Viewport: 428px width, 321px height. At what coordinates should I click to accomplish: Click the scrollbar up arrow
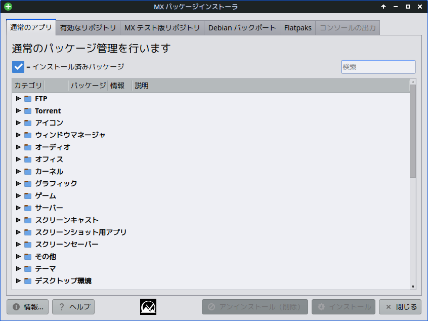(x=413, y=82)
